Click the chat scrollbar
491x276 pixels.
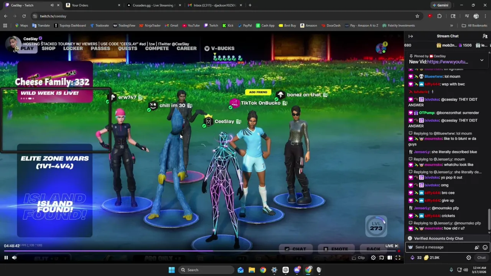click(x=489, y=220)
